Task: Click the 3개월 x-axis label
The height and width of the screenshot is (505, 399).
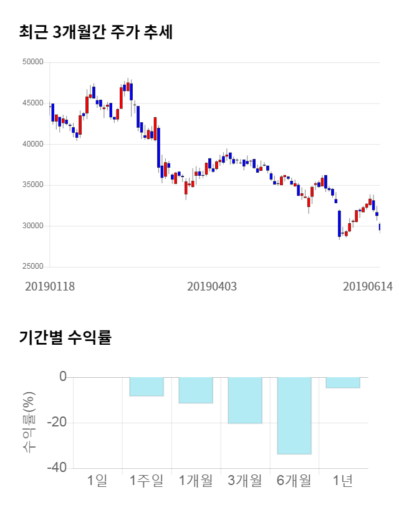Action: coord(244,481)
